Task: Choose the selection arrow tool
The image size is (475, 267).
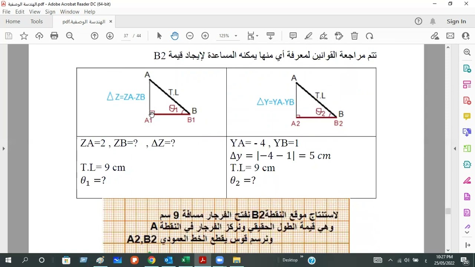Action: pos(160,36)
